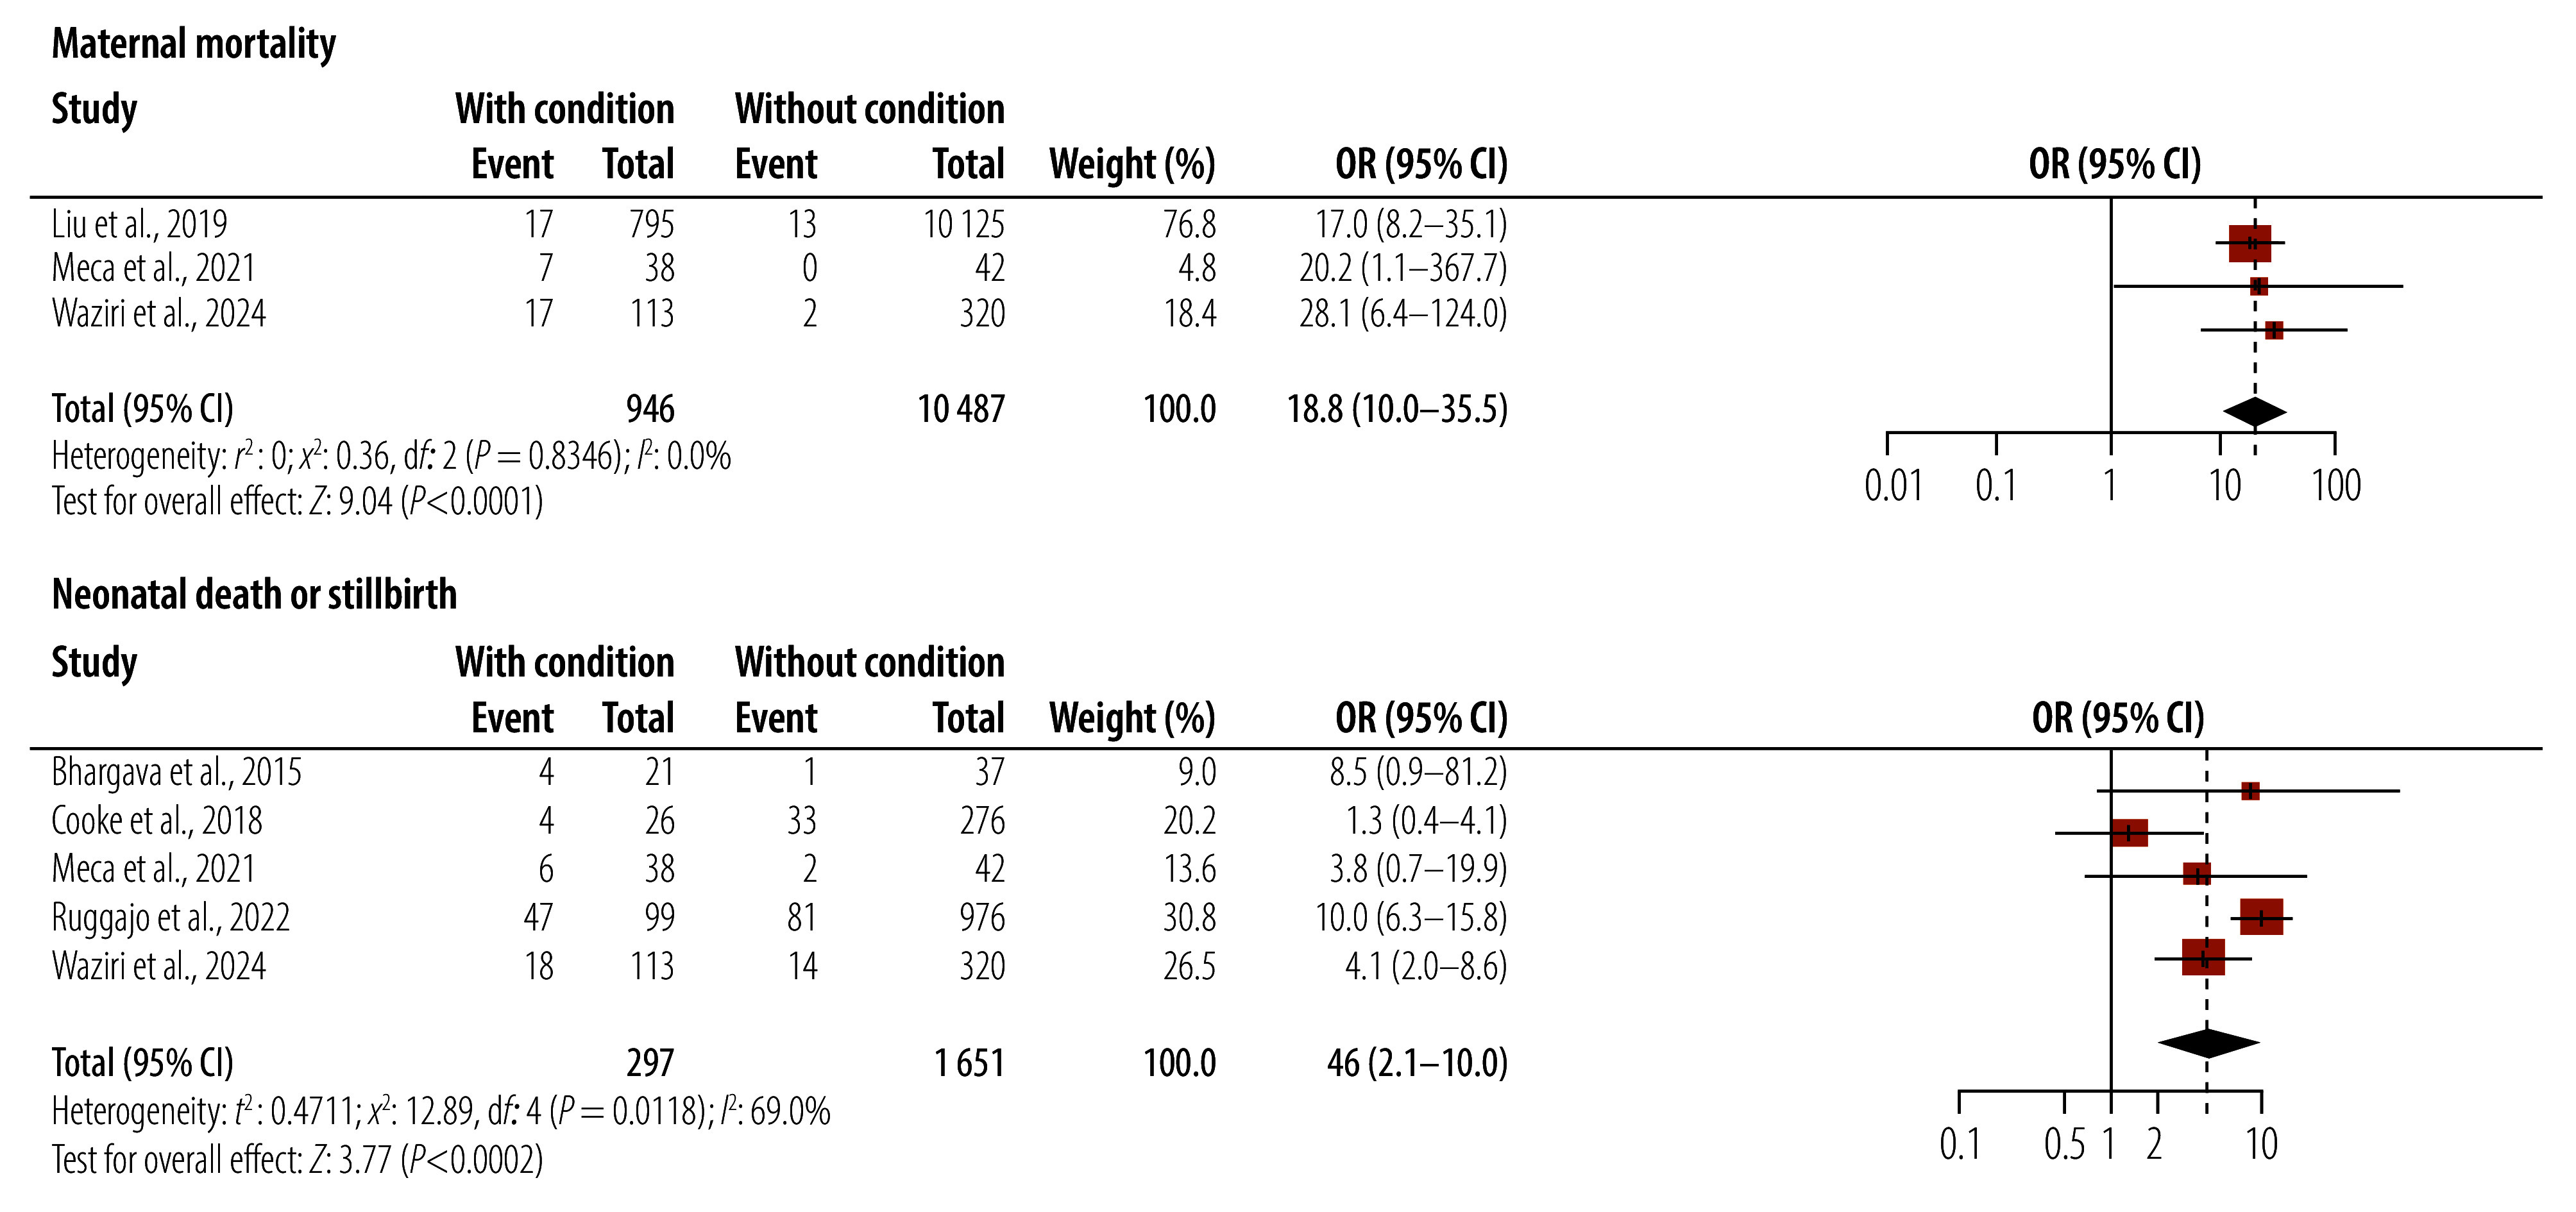2576x1212 pixels.
Task: Click the red square marker for Ruggajo et al.
Action: (2261, 917)
